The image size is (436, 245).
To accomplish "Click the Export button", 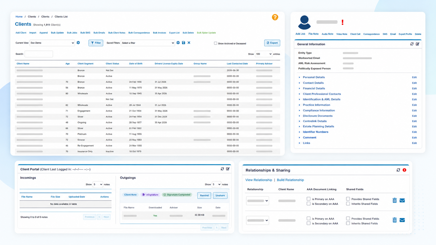I will point(272,43).
